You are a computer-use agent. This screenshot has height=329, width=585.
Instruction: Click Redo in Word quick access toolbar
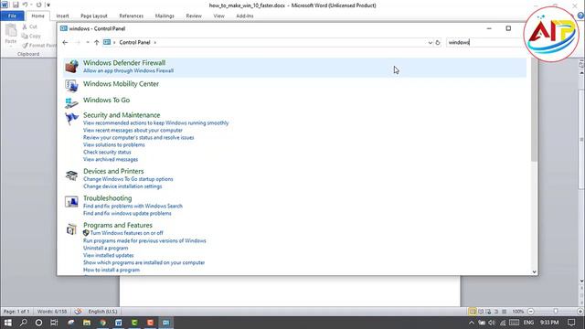38,5
